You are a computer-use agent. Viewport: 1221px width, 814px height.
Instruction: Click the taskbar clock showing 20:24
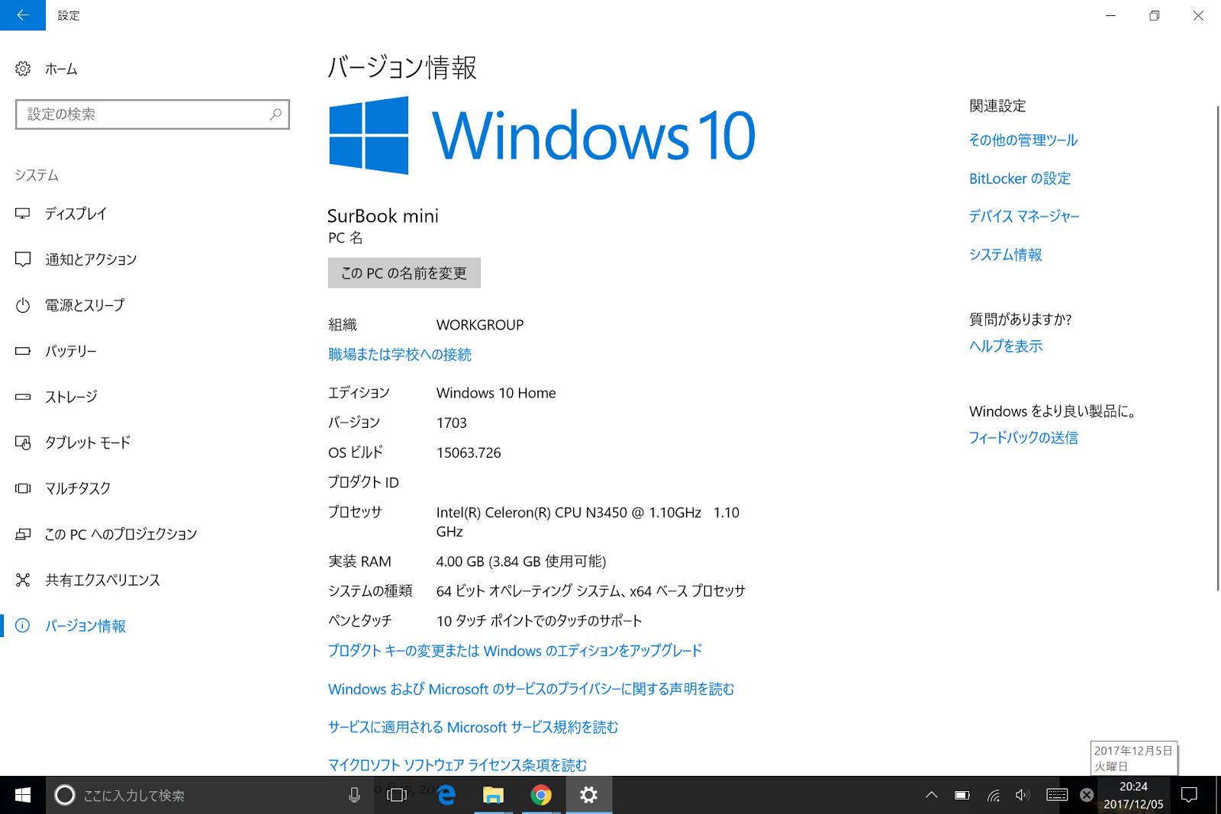pos(1133,795)
